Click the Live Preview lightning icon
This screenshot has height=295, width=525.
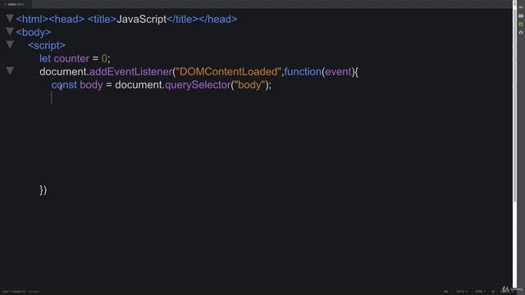(x=521, y=7)
